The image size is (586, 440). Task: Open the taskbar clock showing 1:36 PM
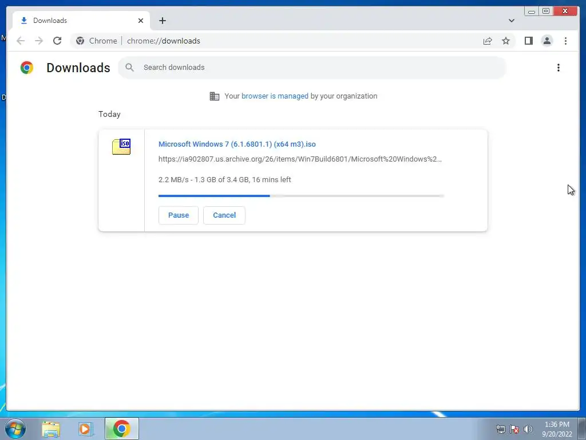pos(557,429)
